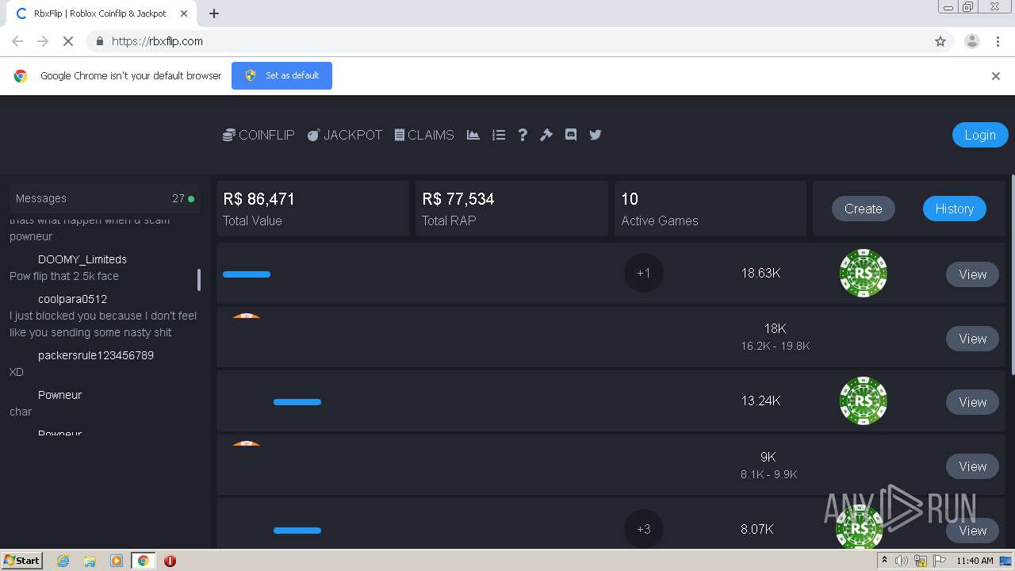Click the Login button
This screenshot has width=1015, height=571.
coord(980,135)
